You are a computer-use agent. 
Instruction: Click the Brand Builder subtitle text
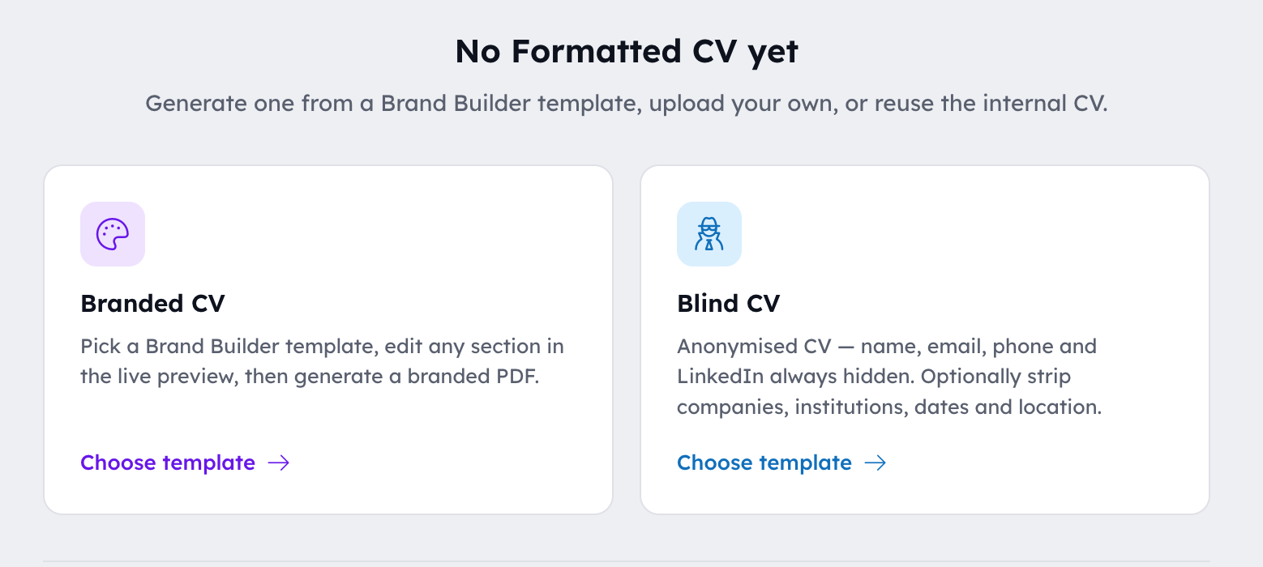coord(627,103)
